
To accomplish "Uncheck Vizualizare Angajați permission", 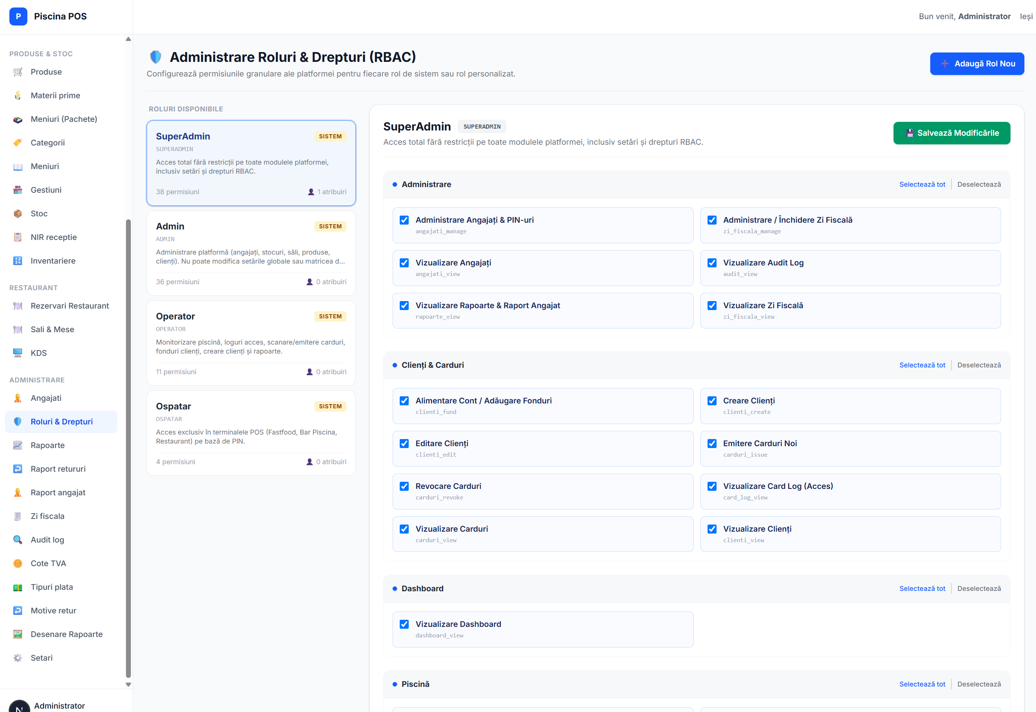I will click(404, 263).
